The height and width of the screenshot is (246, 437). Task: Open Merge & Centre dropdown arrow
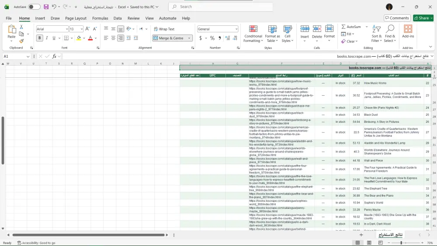coord(189,38)
